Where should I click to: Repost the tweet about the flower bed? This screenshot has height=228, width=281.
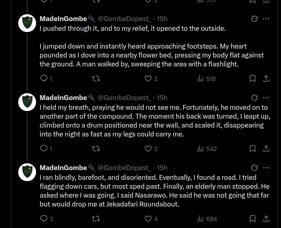(x=96, y=79)
